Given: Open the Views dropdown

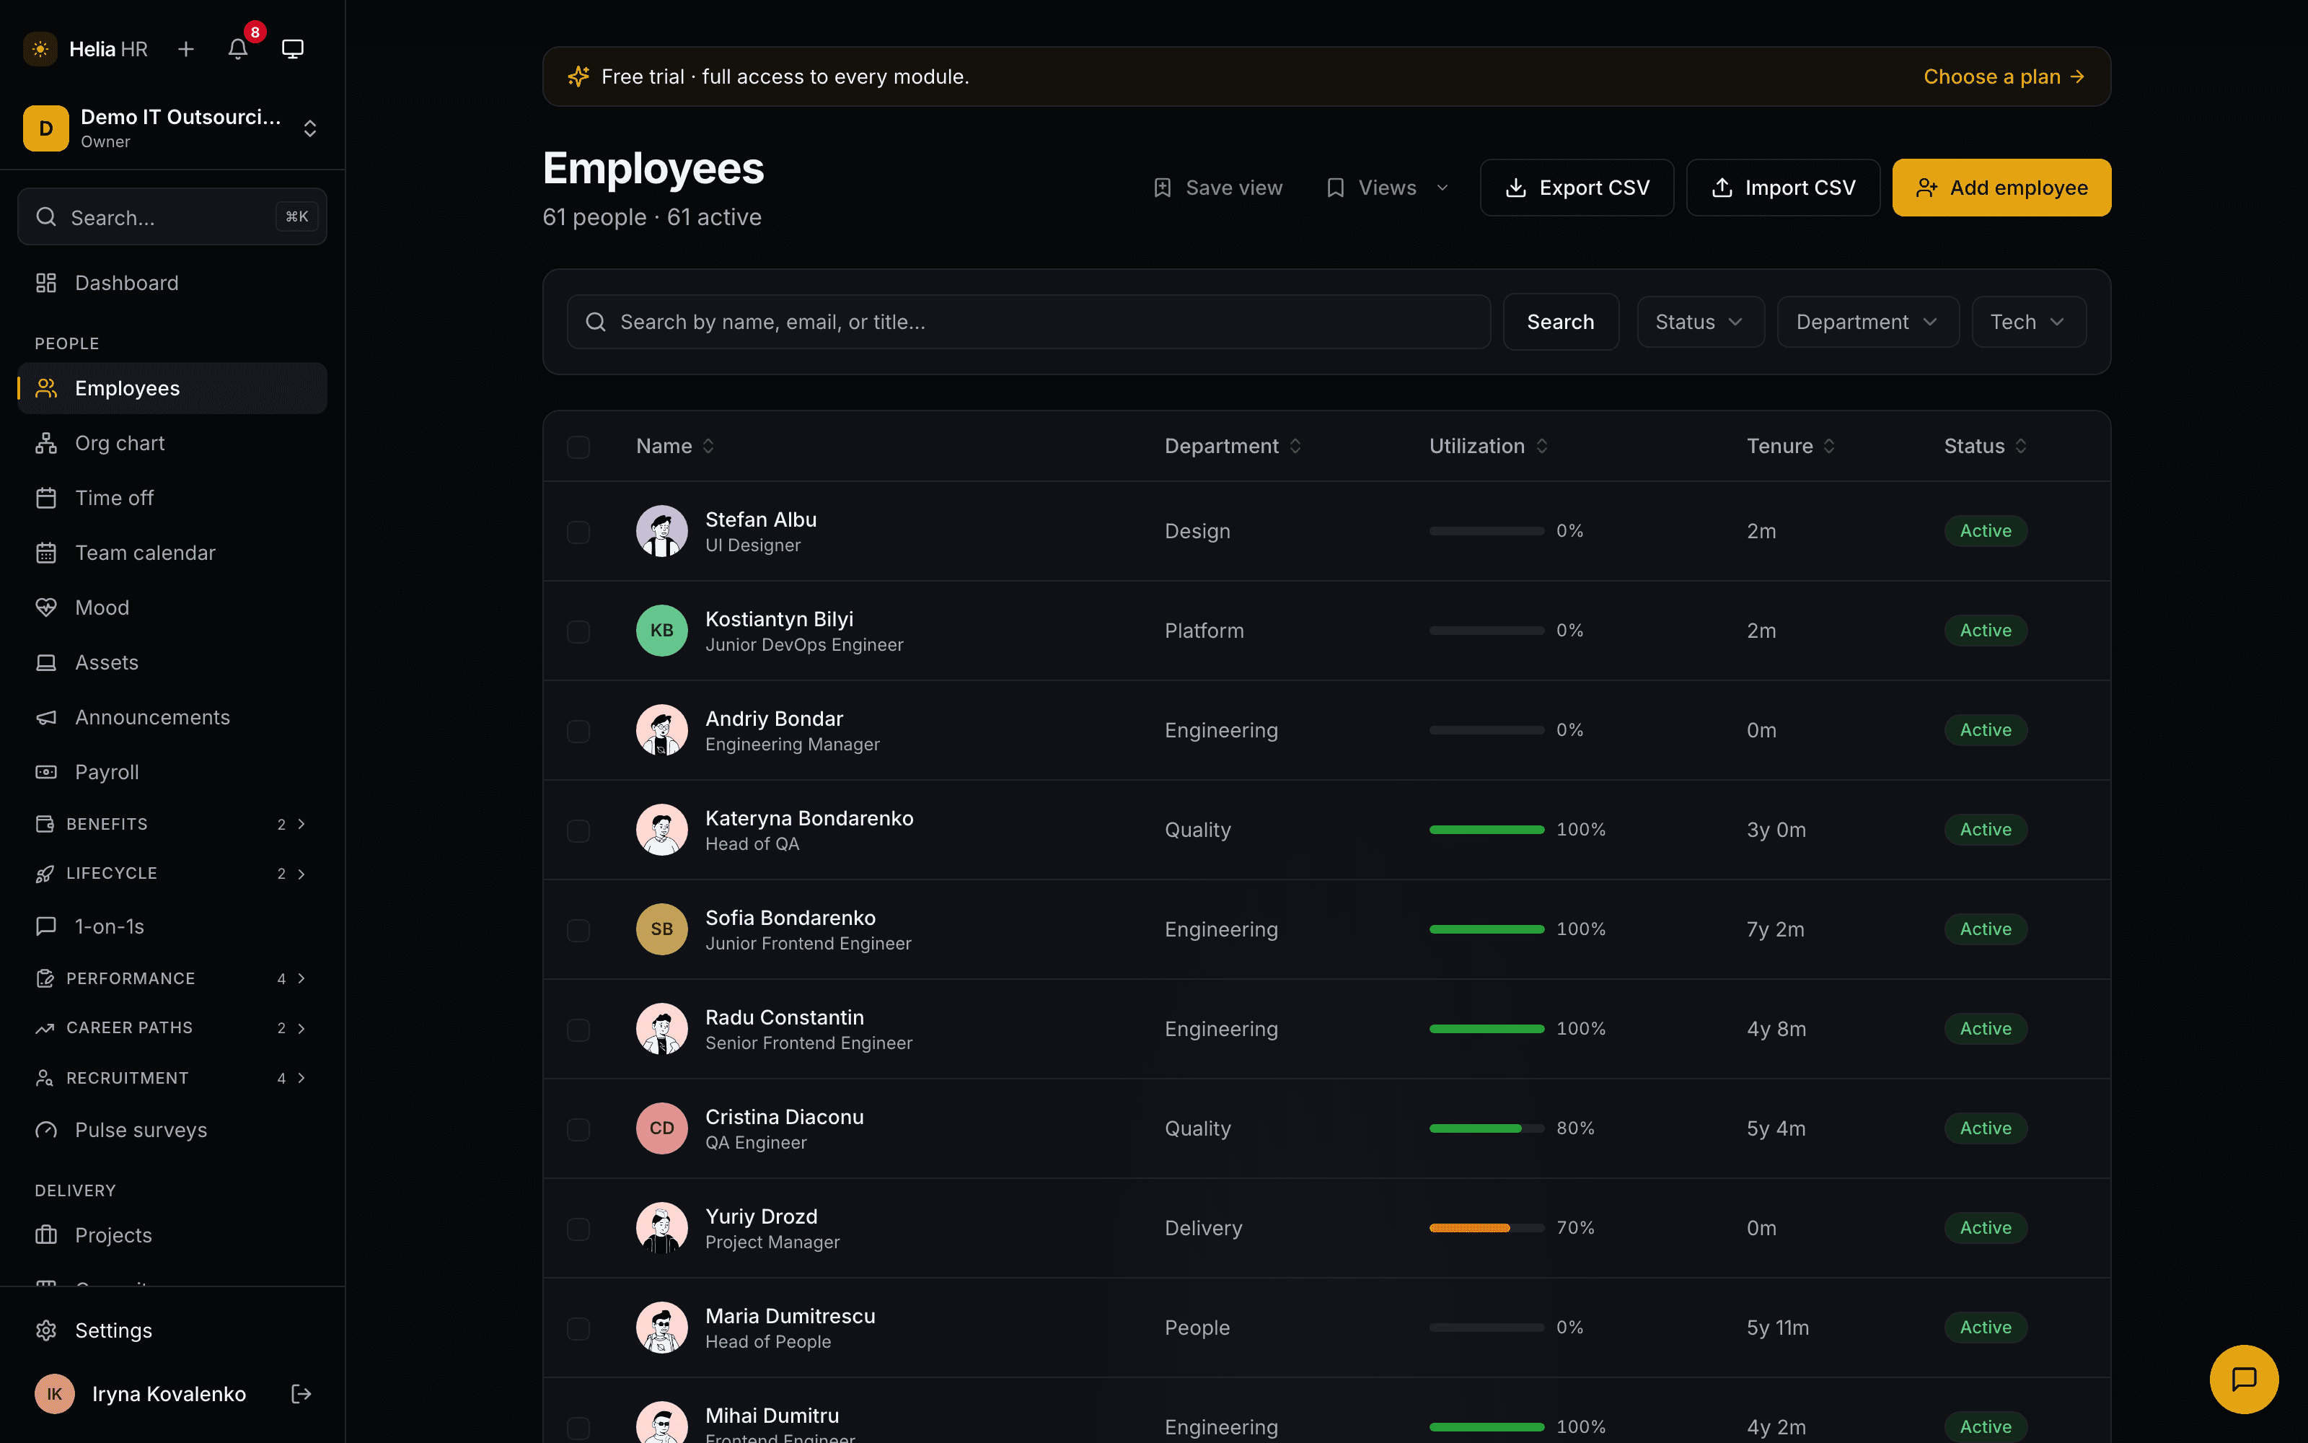Looking at the screenshot, I should coord(1388,188).
